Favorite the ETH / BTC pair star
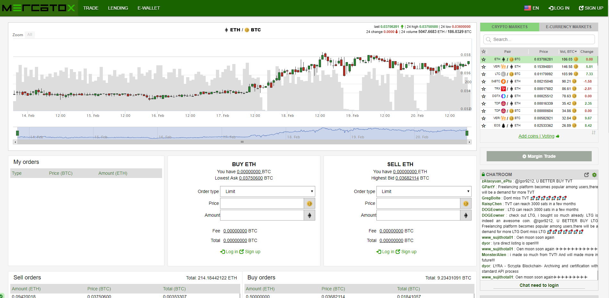 (484, 59)
